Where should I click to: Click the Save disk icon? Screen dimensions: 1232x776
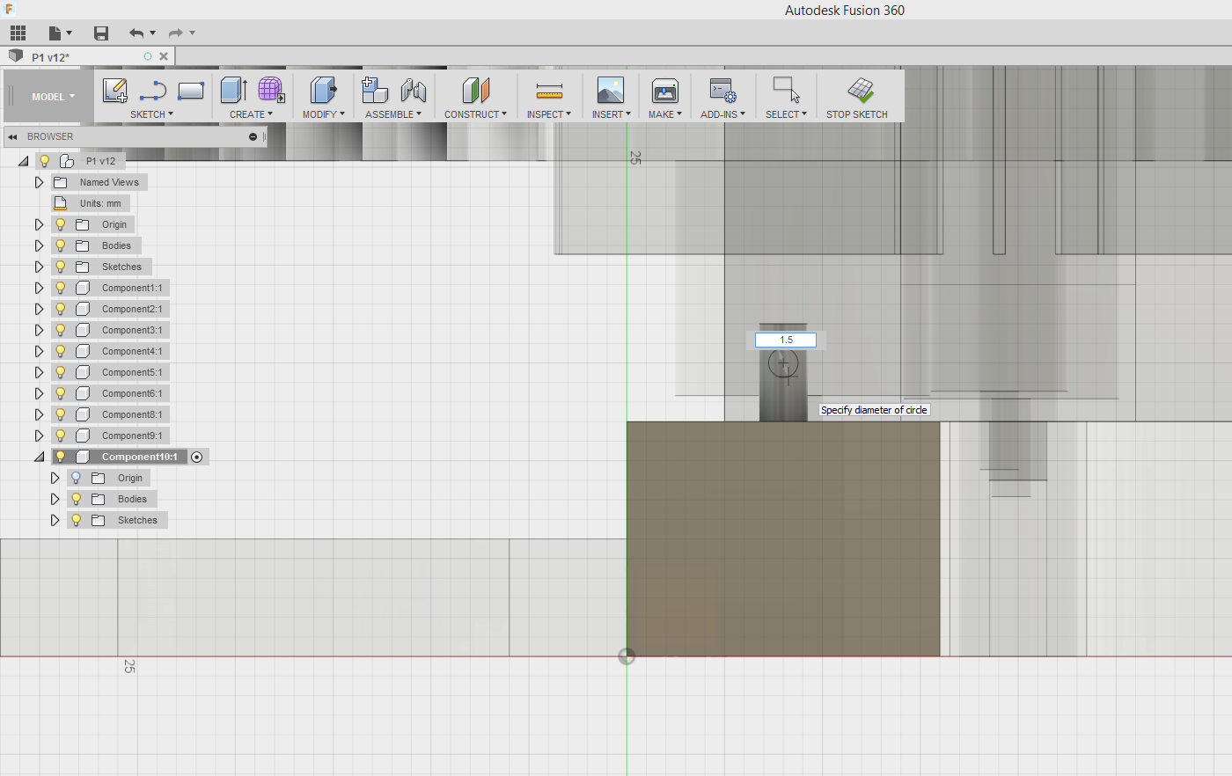(x=101, y=33)
